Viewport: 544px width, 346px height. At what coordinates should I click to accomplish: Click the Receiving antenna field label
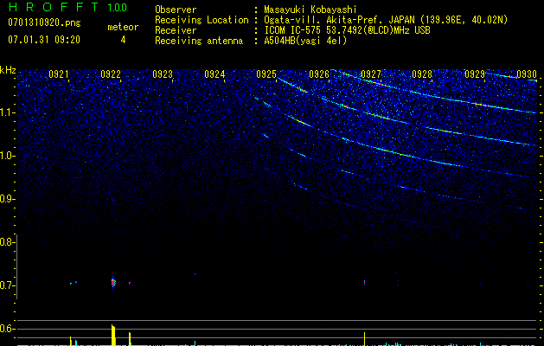[x=199, y=41]
